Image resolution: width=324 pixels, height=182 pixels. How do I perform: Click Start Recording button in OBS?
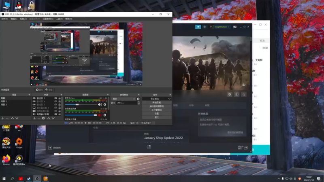(x=157, y=103)
